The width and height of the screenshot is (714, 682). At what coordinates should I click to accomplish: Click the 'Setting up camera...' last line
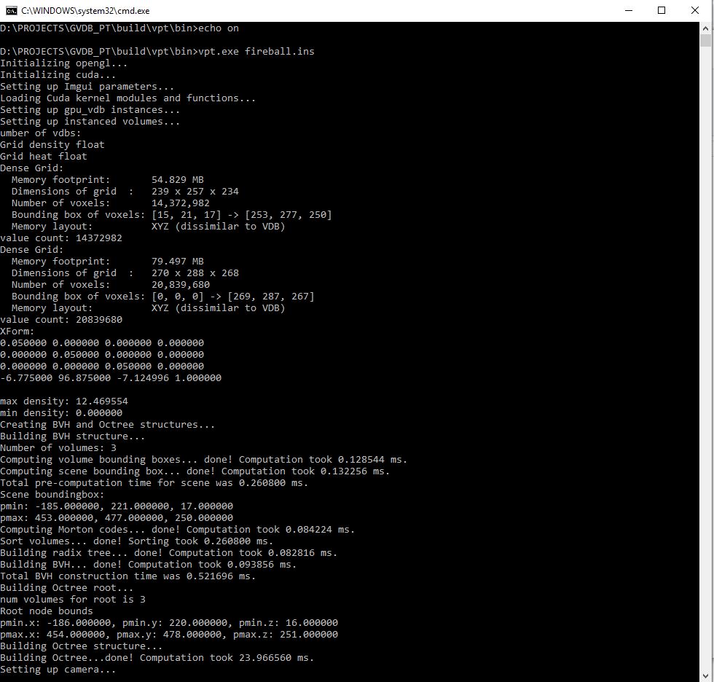pos(58,670)
